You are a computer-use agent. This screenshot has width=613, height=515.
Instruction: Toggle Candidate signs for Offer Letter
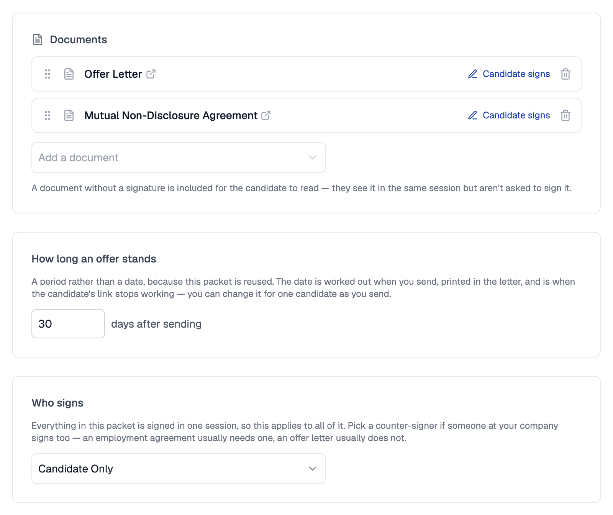509,74
